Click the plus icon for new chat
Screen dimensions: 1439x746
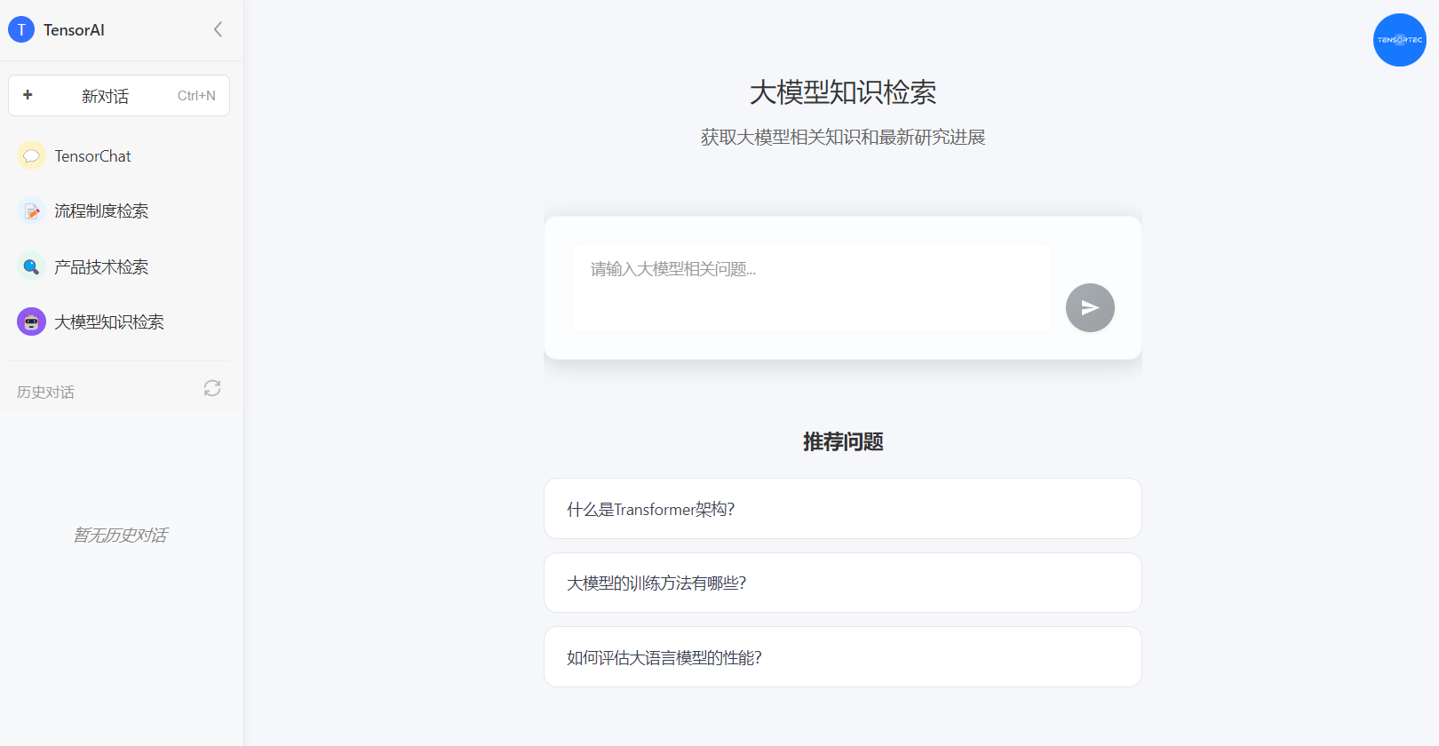point(28,95)
